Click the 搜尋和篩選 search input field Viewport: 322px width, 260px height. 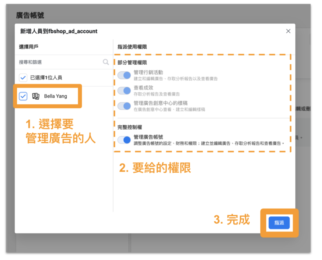tap(47, 62)
